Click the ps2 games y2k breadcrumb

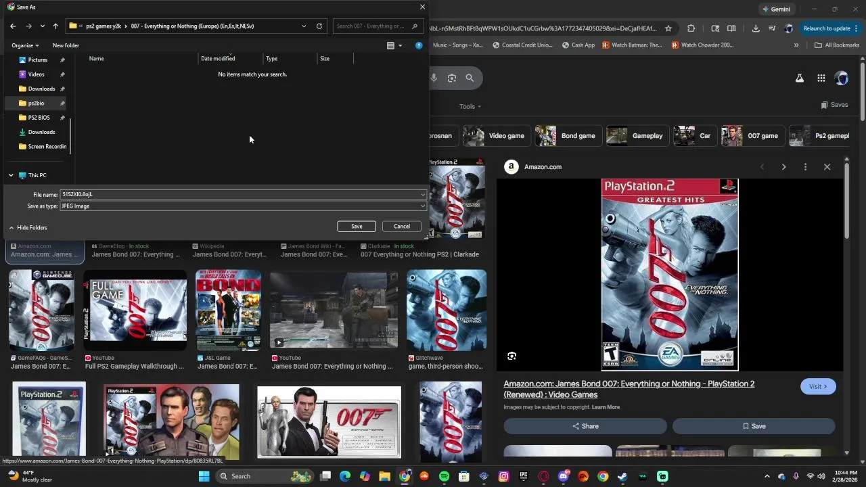pyautogui.click(x=104, y=26)
